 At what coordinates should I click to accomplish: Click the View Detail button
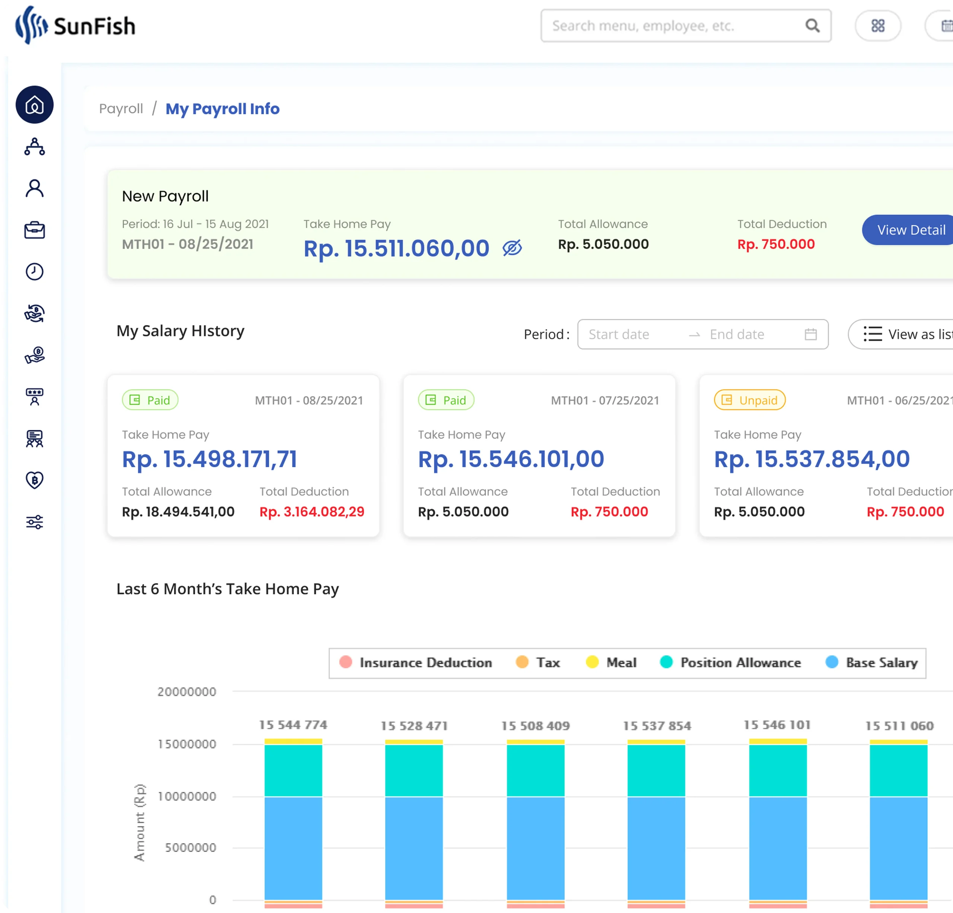(910, 230)
